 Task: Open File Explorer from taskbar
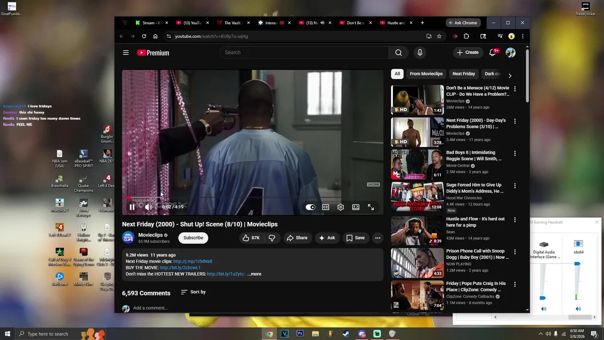pos(315,334)
